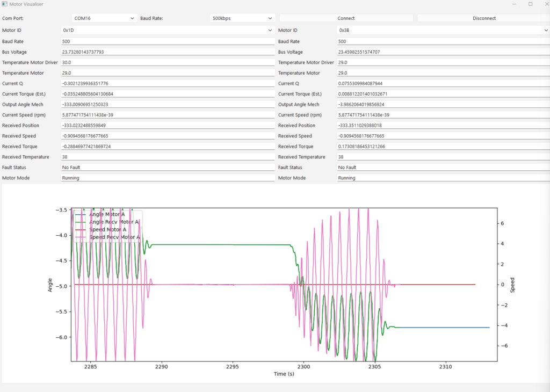Click the Motor Visualiser app icon in title bar
This screenshot has width=550, height=392.
pyautogui.click(x=4, y=4)
